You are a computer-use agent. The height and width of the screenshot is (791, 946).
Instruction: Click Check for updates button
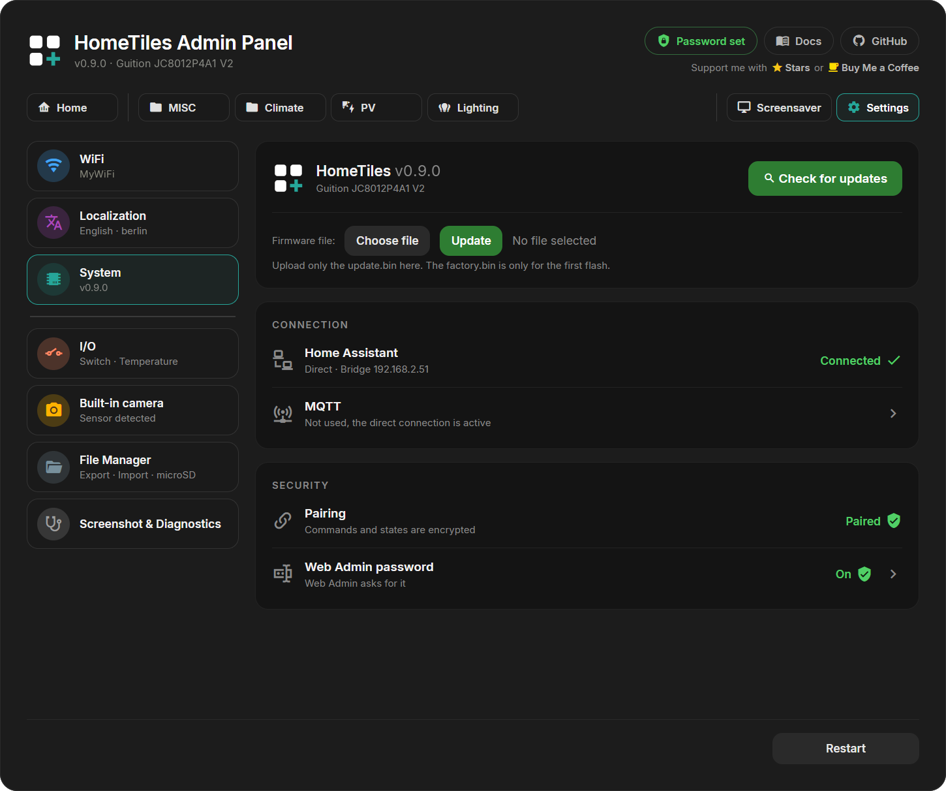825,179
